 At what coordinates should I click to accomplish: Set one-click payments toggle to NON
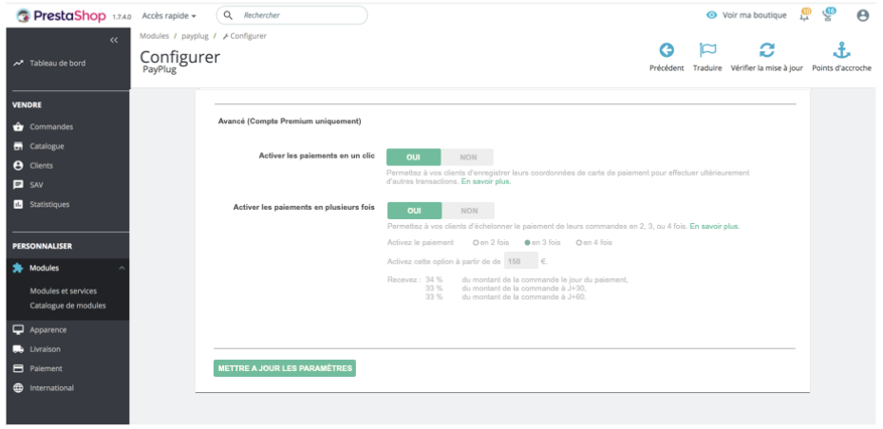[467, 157]
